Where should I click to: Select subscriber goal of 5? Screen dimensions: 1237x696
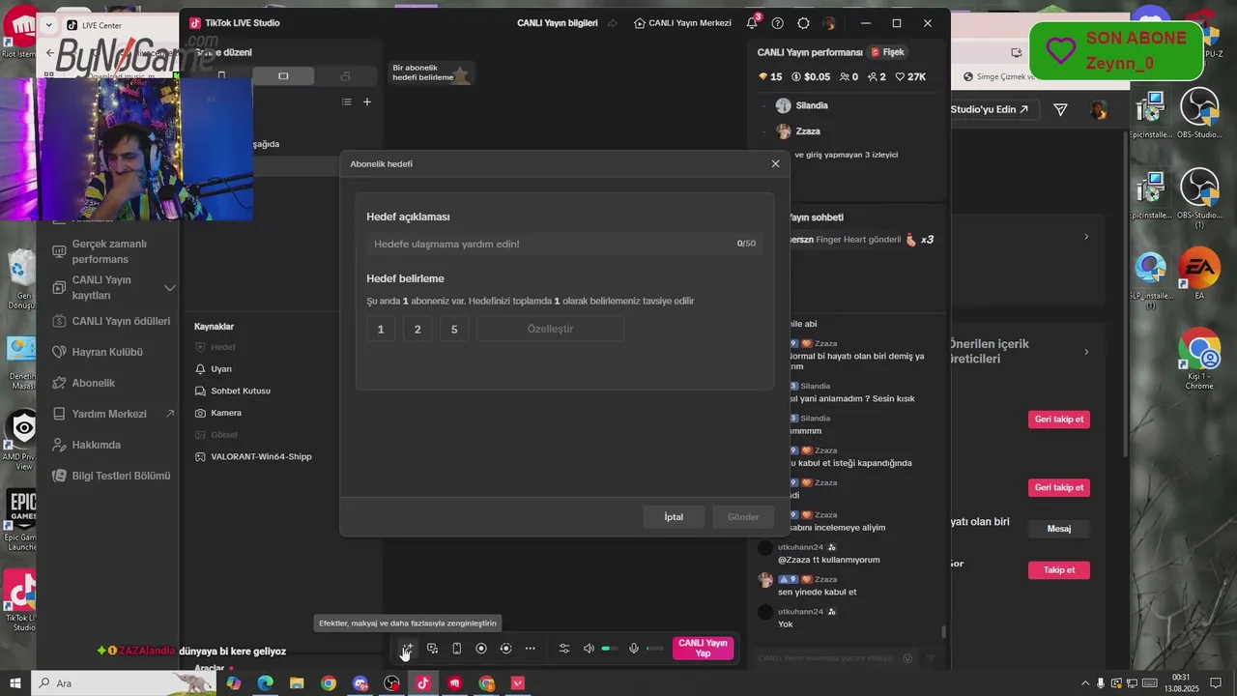[x=454, y=330]
